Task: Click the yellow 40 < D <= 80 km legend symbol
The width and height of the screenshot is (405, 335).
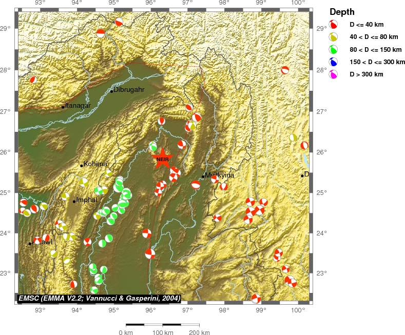Action: (x=333, y=36)
